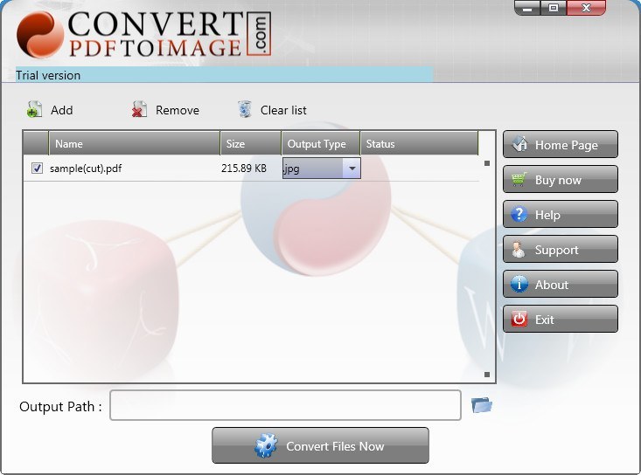This screenshot has width=641, height=475.
Task: Open the Home Page button
Action: pos(560,144)
